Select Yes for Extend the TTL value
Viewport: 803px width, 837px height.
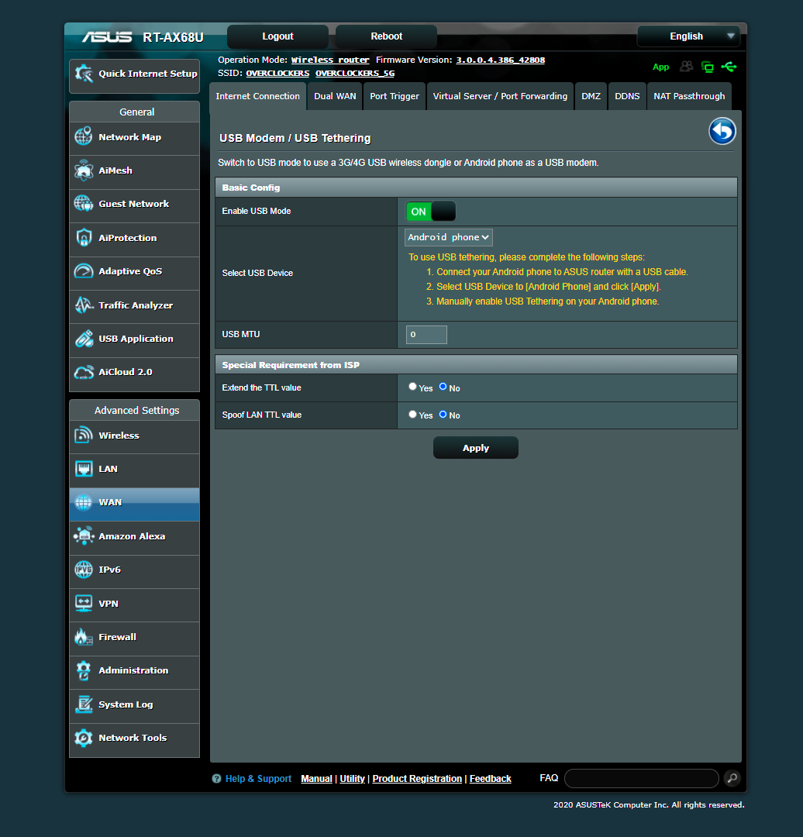[412, 387]
